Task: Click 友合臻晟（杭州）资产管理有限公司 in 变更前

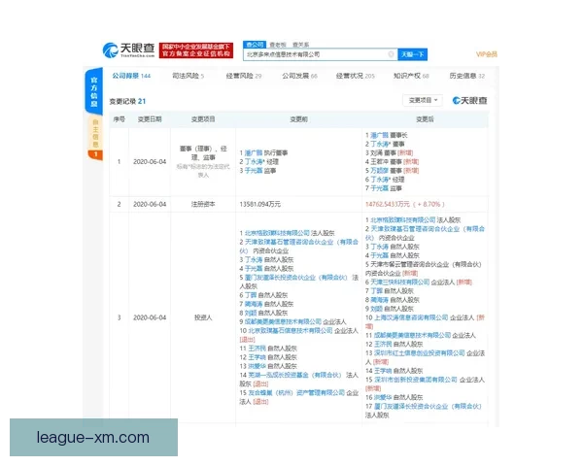Action: (x=296, y=393)
